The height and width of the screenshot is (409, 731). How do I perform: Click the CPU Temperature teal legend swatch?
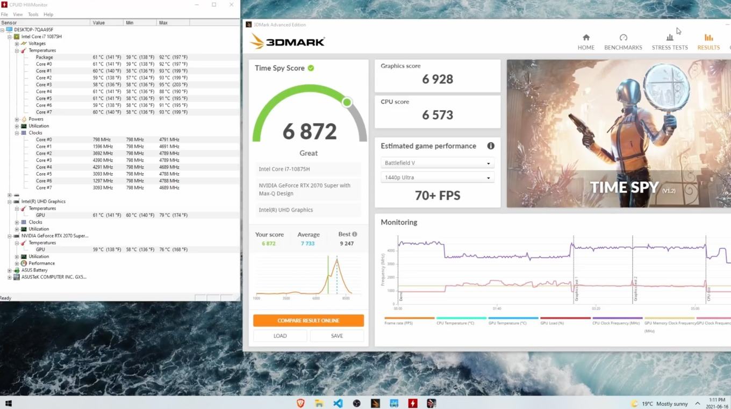461,318
